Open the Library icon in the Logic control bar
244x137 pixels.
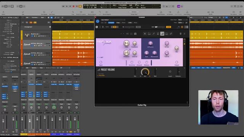click(x=3, y=6)
